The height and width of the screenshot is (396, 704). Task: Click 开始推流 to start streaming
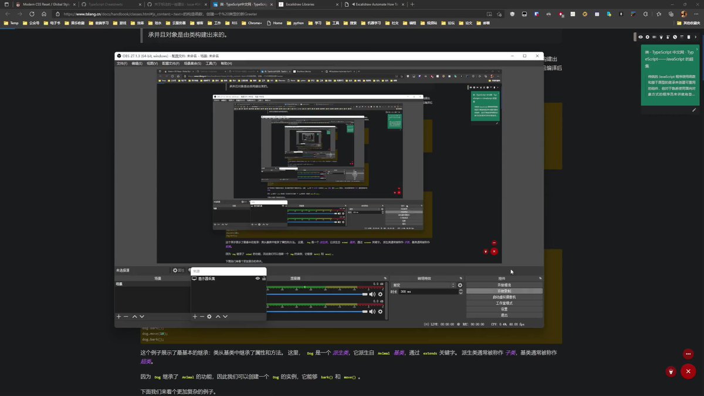pyautogui.click(x=505, y=285)
